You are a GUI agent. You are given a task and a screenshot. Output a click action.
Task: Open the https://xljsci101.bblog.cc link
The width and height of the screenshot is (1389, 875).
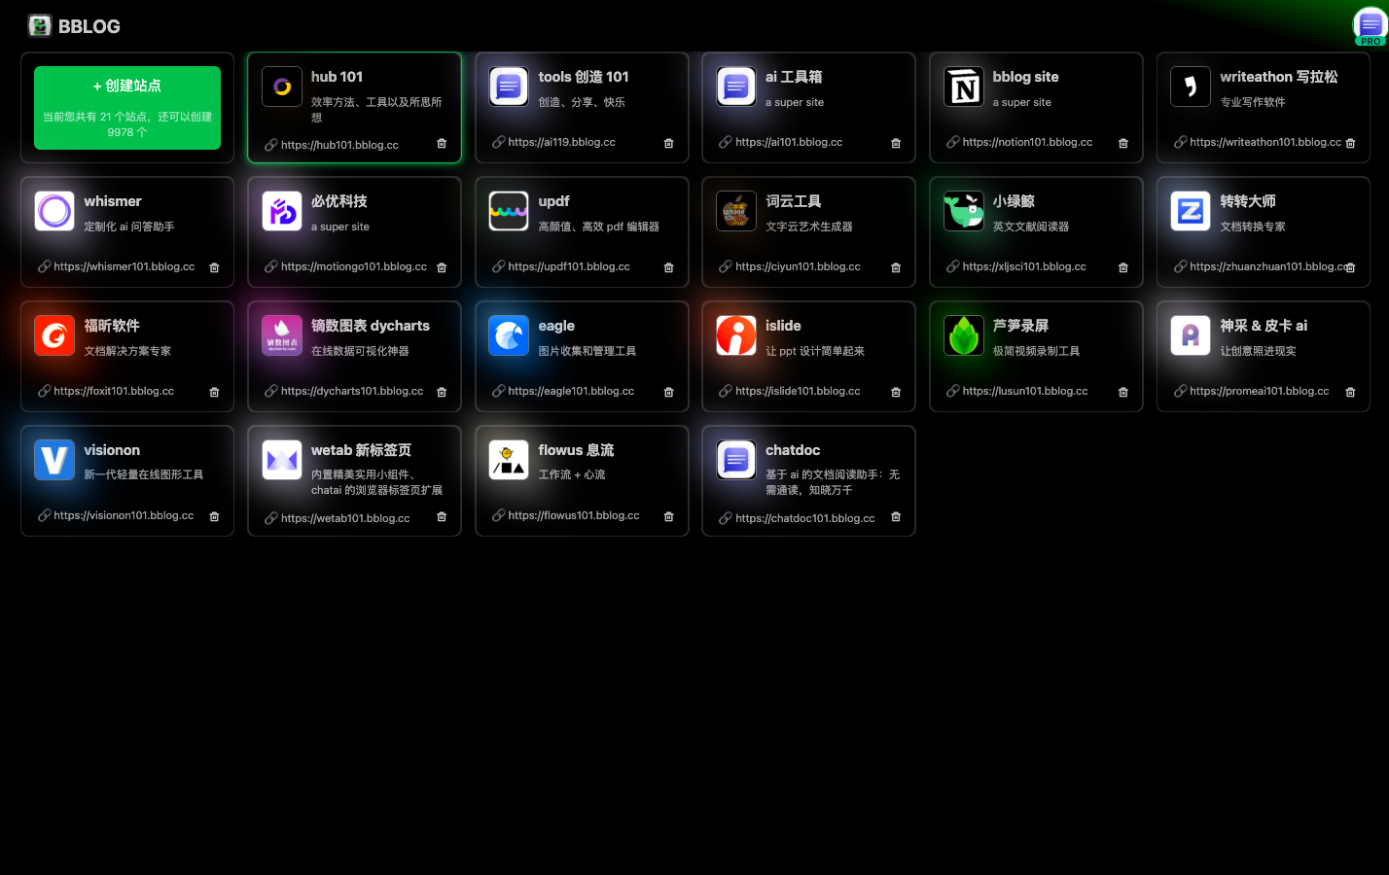(1024, 266)
